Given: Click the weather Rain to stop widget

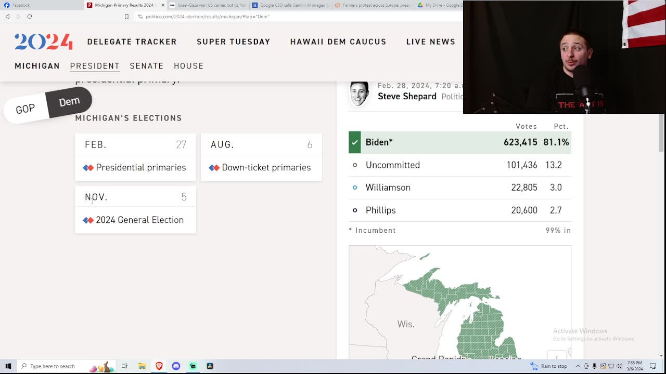Looking at the screenshot, I should (x=549, y=366).
